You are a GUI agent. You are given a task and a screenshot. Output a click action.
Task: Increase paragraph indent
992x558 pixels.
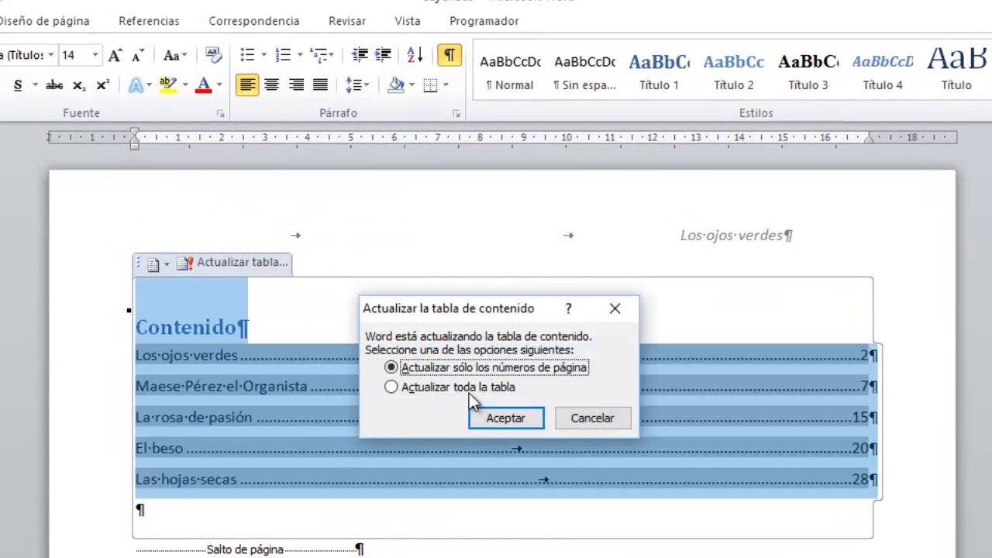(x=383, y=55)
